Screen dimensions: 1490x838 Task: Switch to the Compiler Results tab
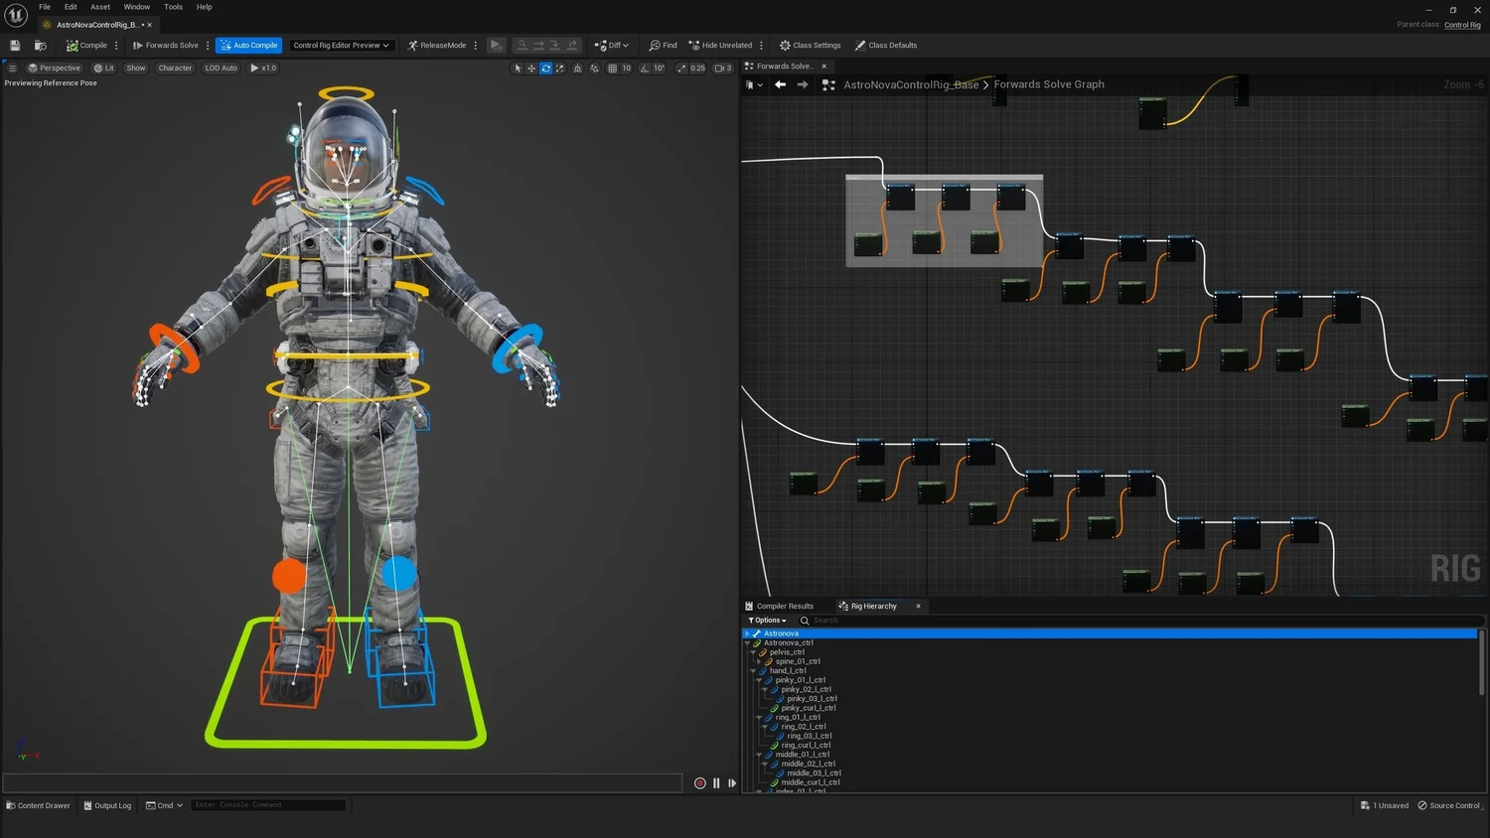[x=784, y=606]
